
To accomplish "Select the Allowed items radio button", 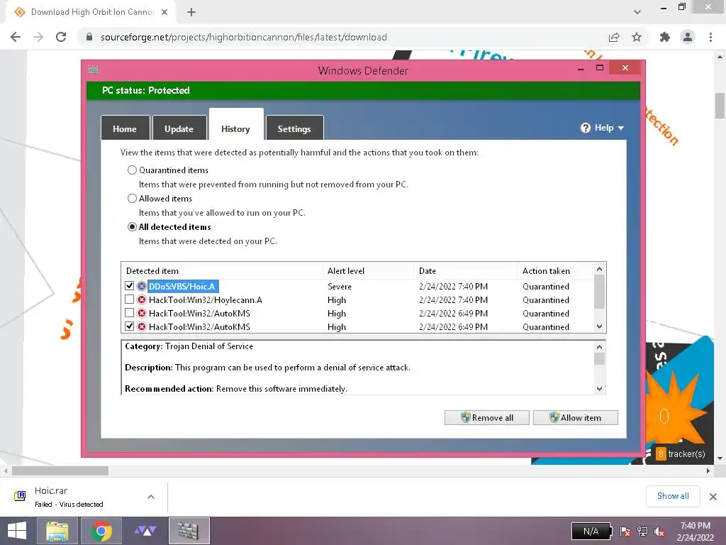I will tap(132, 199).
